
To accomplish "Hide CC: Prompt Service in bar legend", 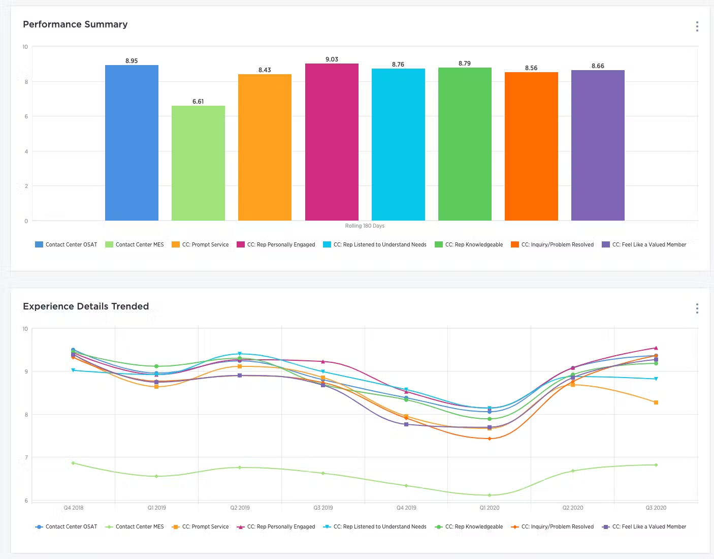I will (x=200, y=244).
